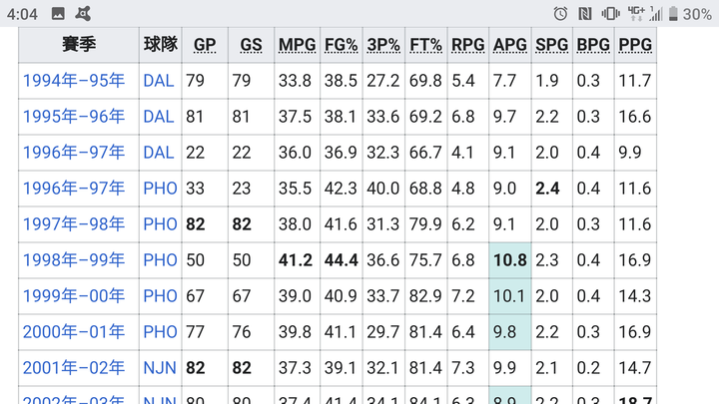Tap the APG column header abbreviation

(x=510, y=45)
